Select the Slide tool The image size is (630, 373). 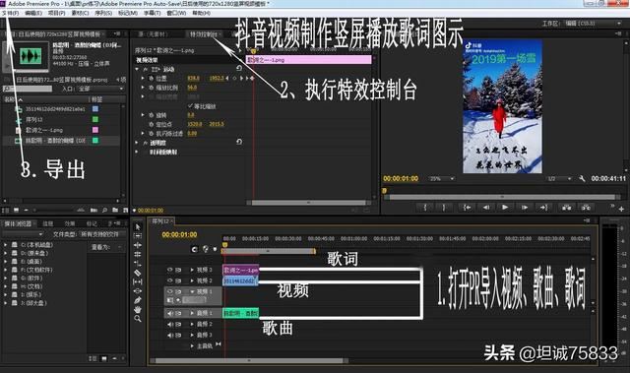(x=138, y=291)
